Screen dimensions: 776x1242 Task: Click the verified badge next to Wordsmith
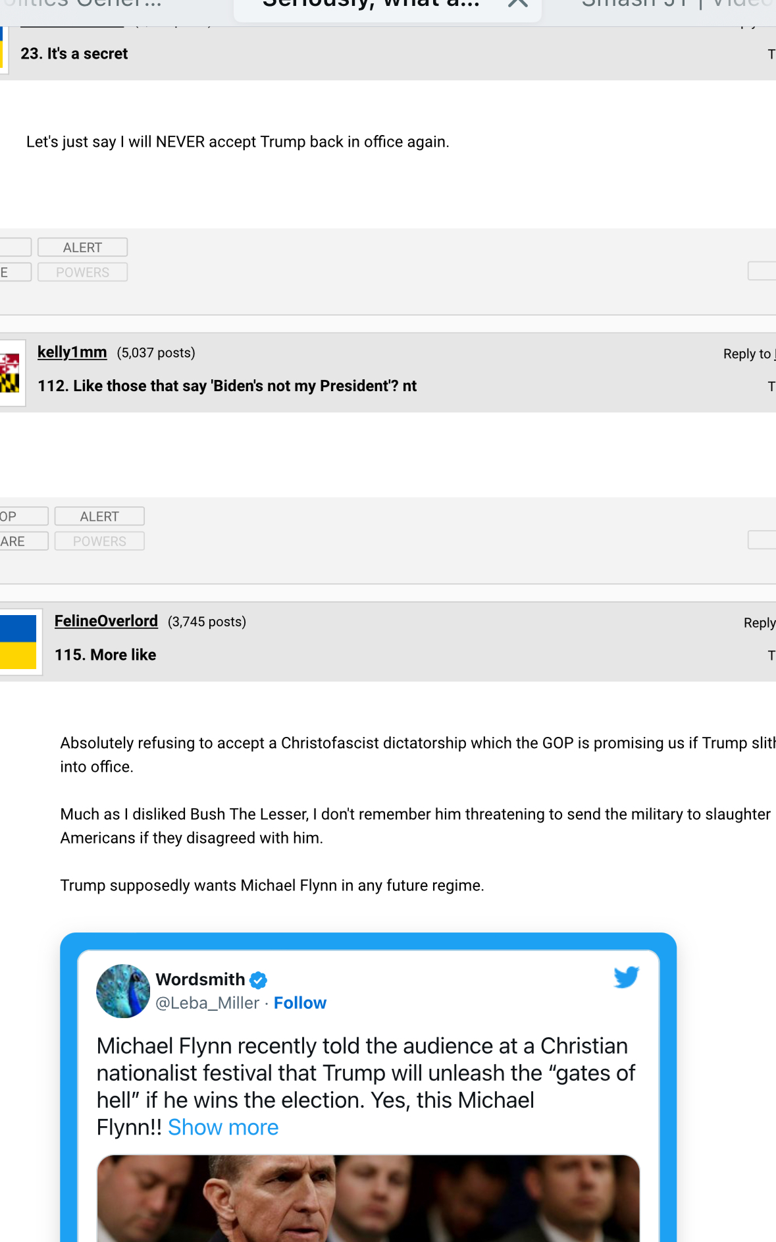259,980
